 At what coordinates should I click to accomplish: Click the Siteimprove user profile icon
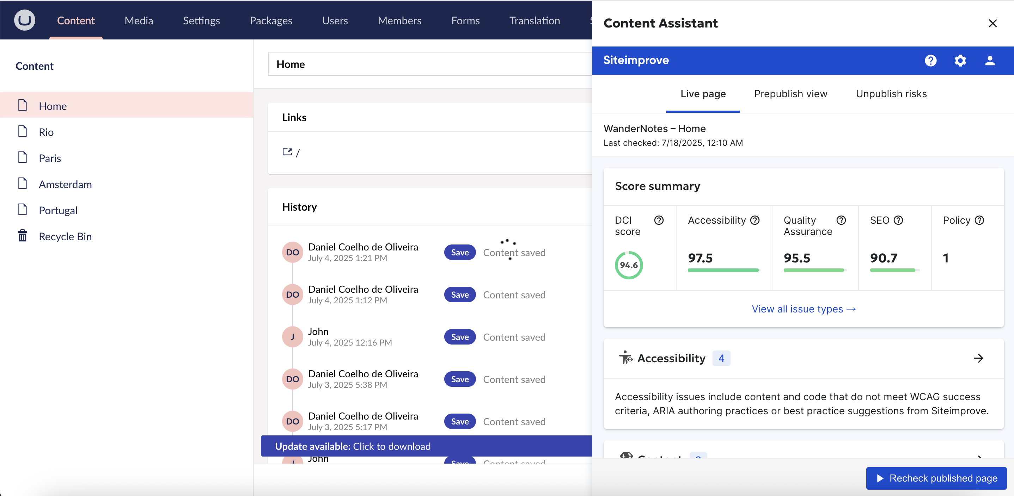990,61
